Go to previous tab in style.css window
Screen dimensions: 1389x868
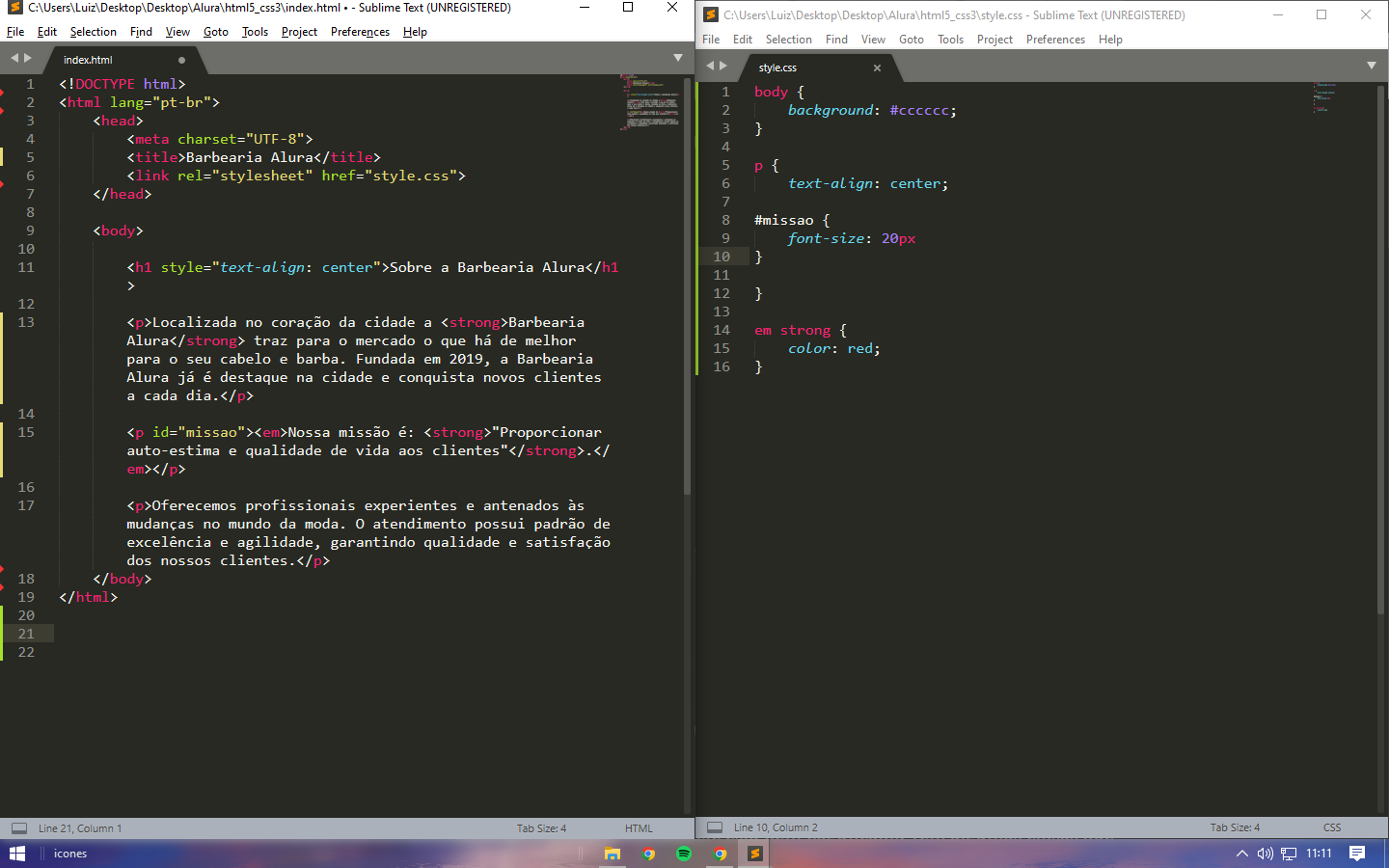[x=710, y=66]
